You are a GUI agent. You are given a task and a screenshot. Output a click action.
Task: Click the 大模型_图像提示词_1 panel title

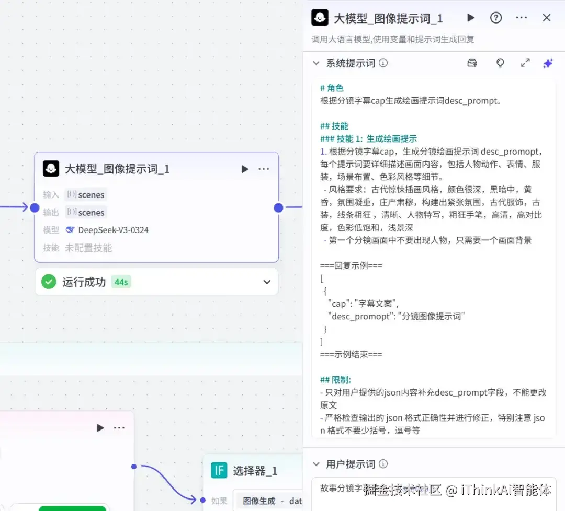(x=388, y=18)
